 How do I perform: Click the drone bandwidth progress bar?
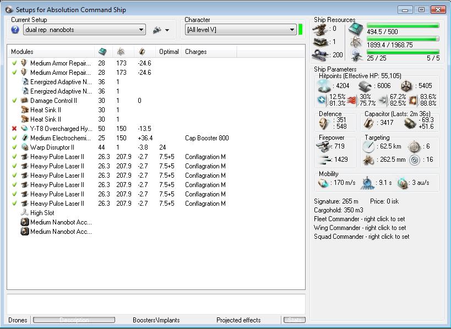[x=403, y=52]
